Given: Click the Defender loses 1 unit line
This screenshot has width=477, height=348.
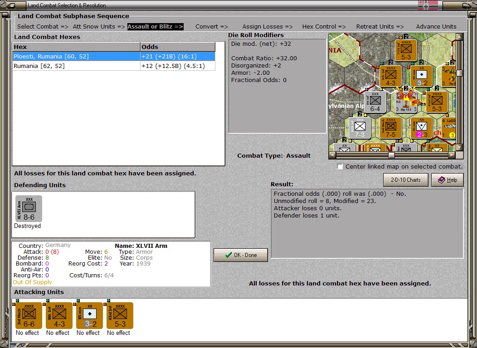Looking at the screenshot, I should (x=307, y=216).
